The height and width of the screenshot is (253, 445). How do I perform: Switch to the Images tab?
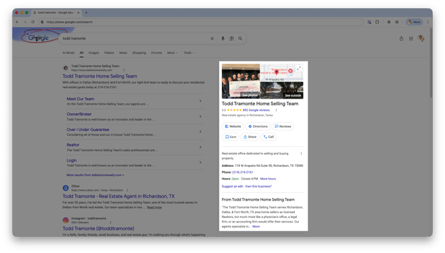click(x=94, y=52)
